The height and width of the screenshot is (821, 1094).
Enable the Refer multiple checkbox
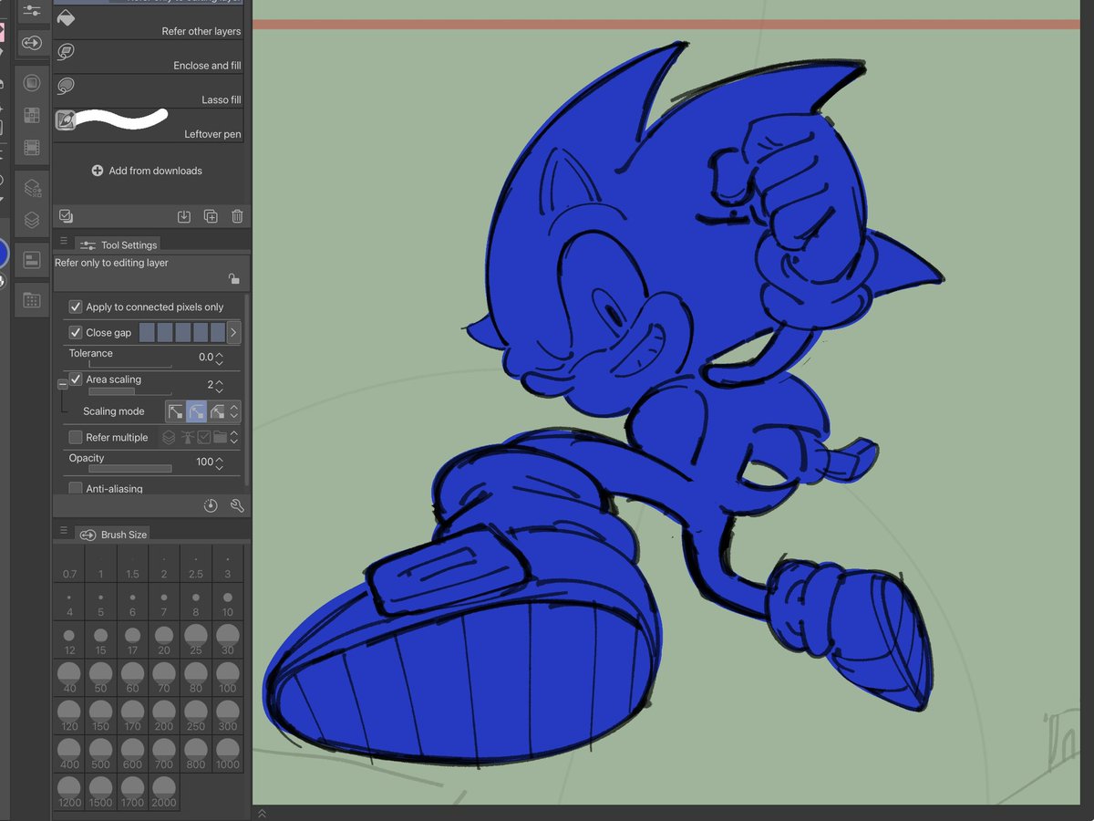76,438
